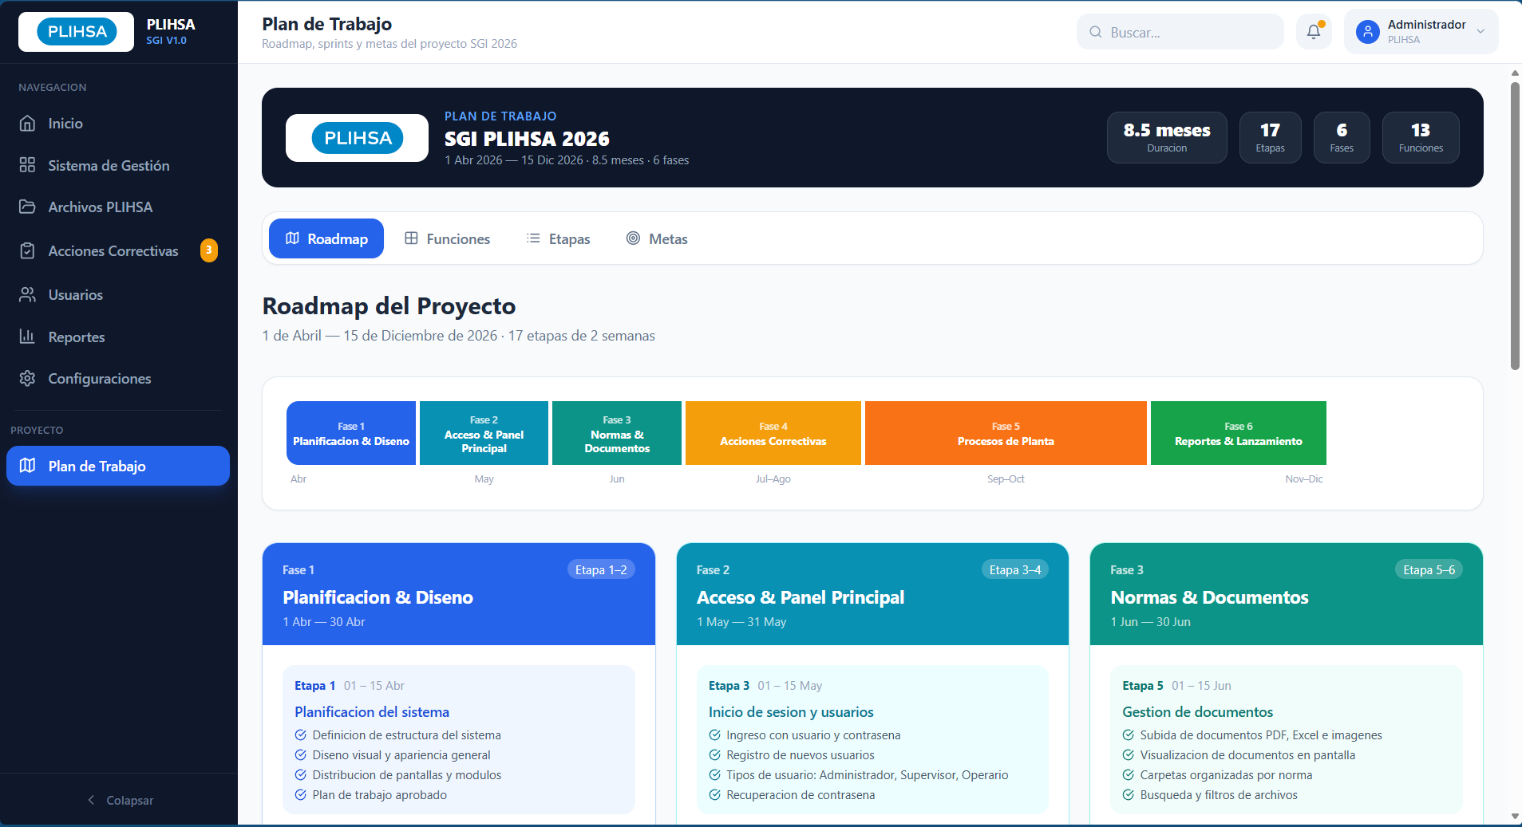Collapse the sidebar with Colapsar
Screen dimensions: 1522x827
coord(120,800)
